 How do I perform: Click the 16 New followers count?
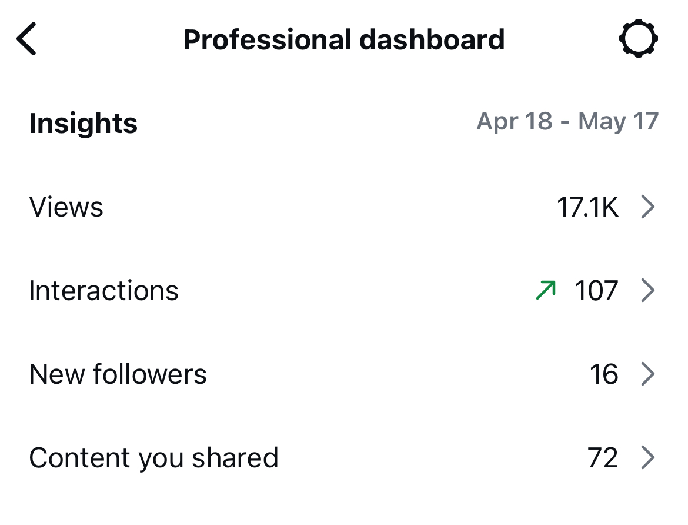(x=604, y=374)
